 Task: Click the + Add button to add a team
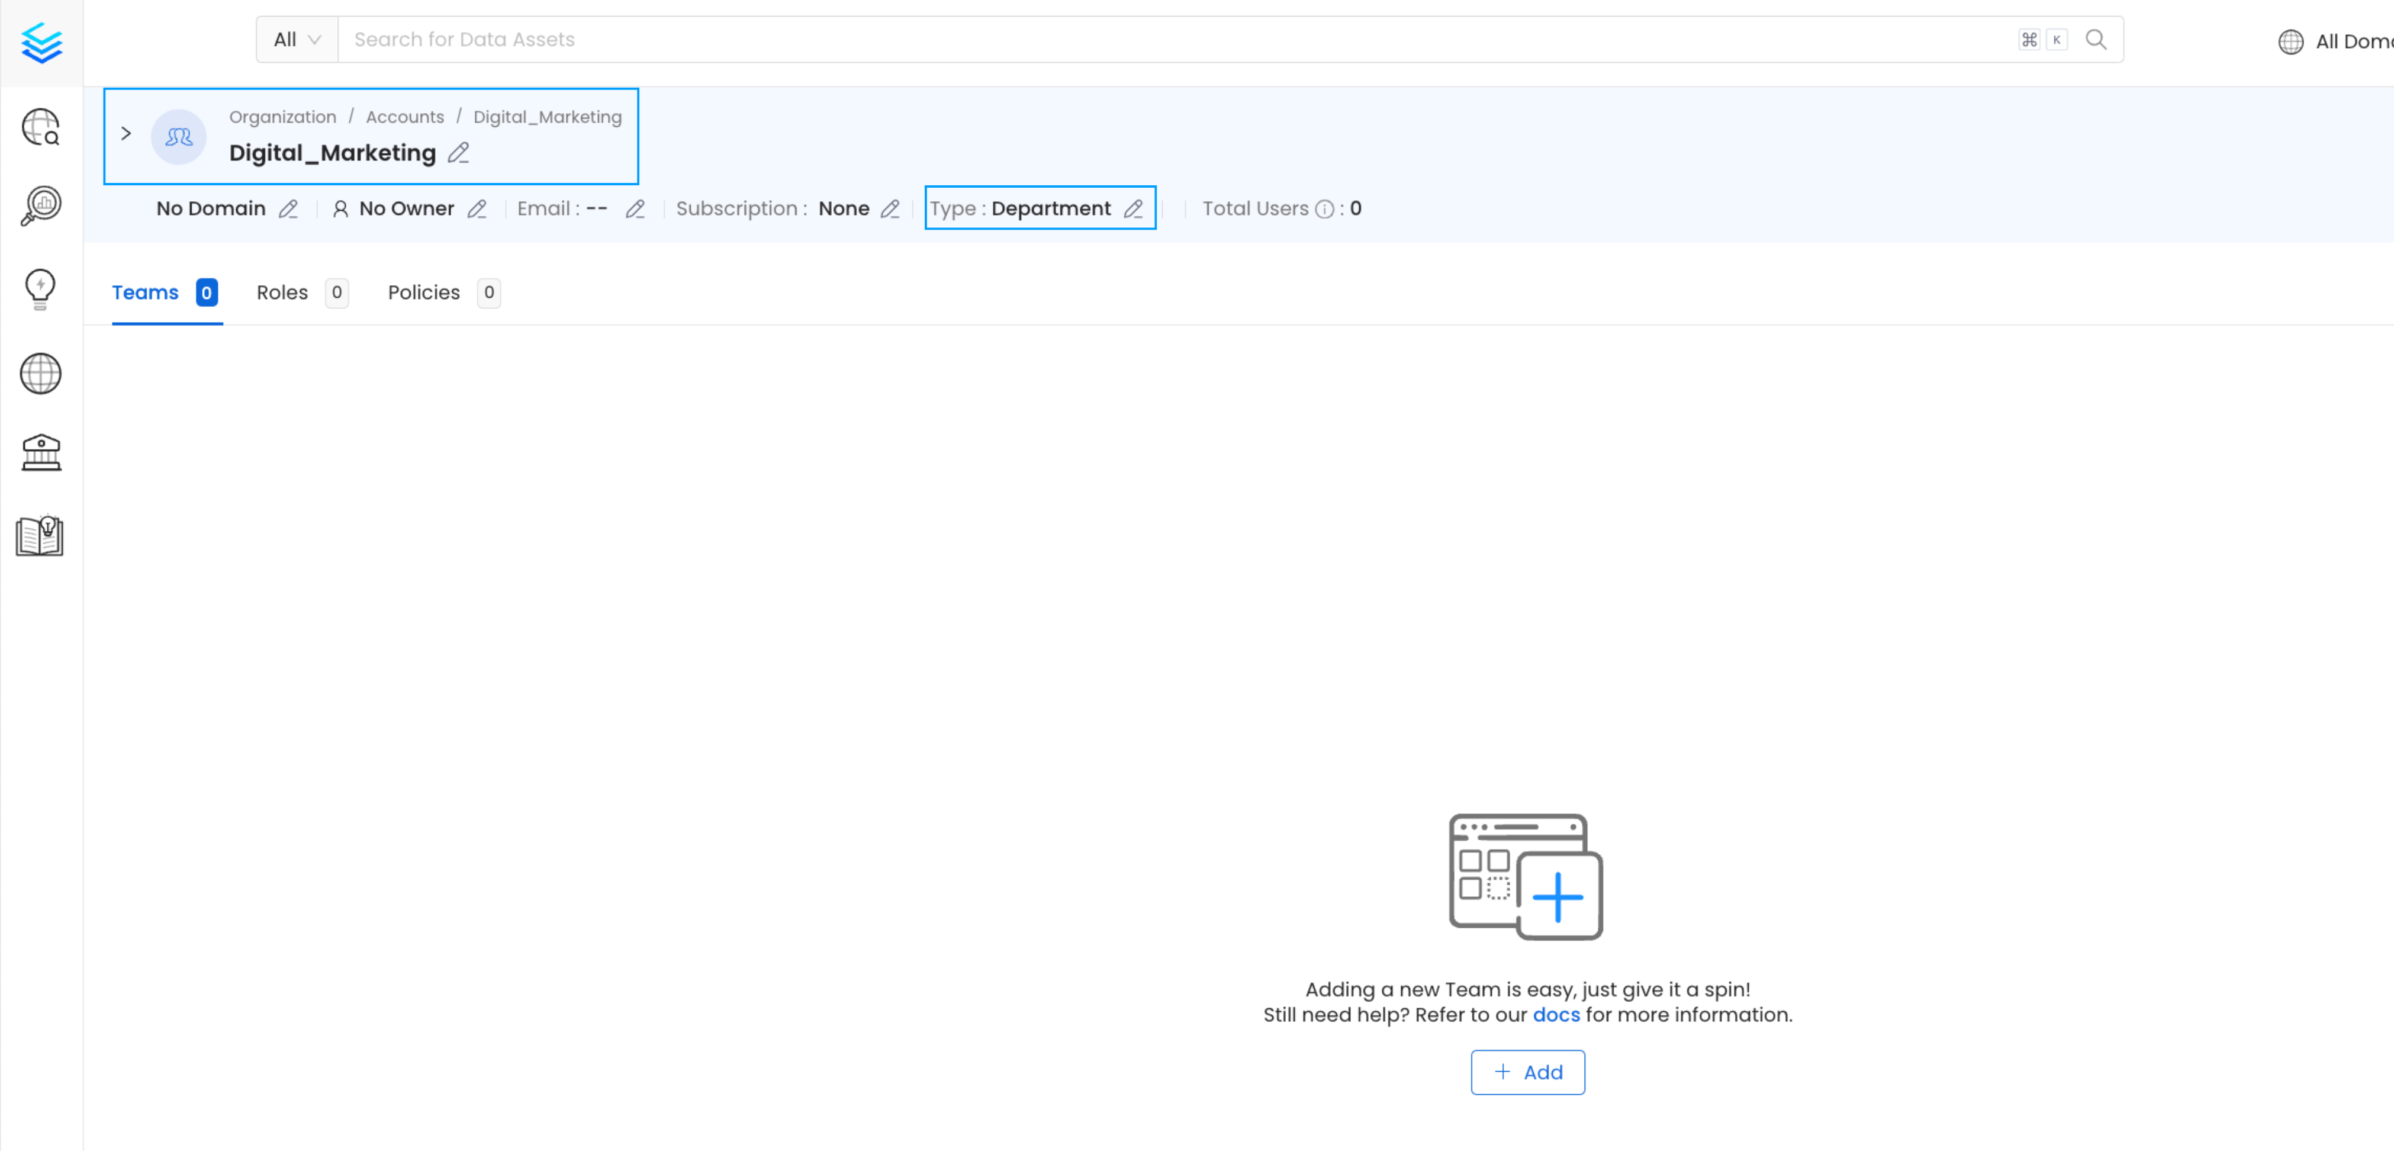(x=1527, y=1072)
